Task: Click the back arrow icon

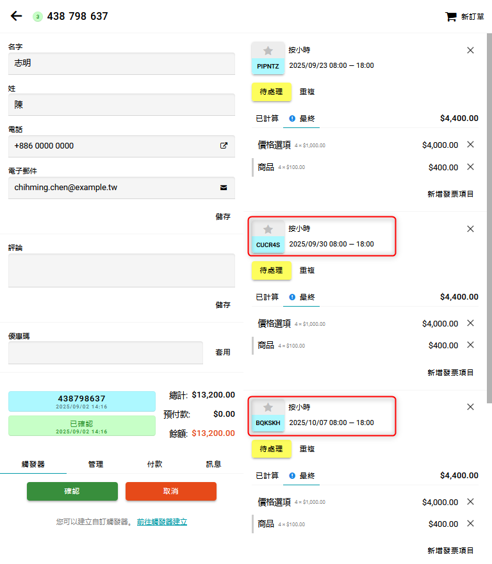Action: pos(17,16)
